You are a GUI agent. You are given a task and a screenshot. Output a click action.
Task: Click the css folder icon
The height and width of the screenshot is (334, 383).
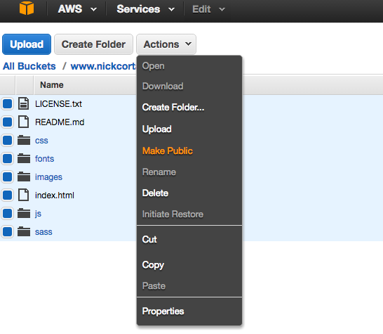24,140
